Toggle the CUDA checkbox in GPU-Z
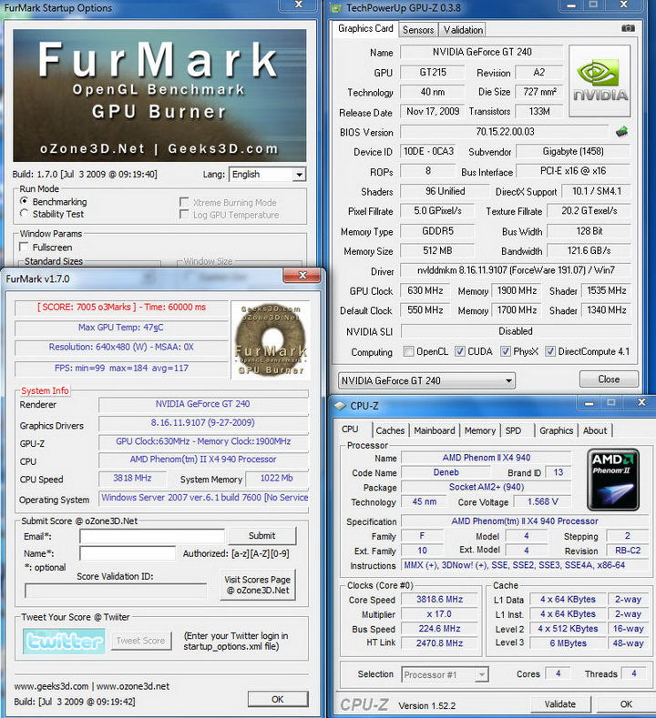 click(x=460, y=351)
